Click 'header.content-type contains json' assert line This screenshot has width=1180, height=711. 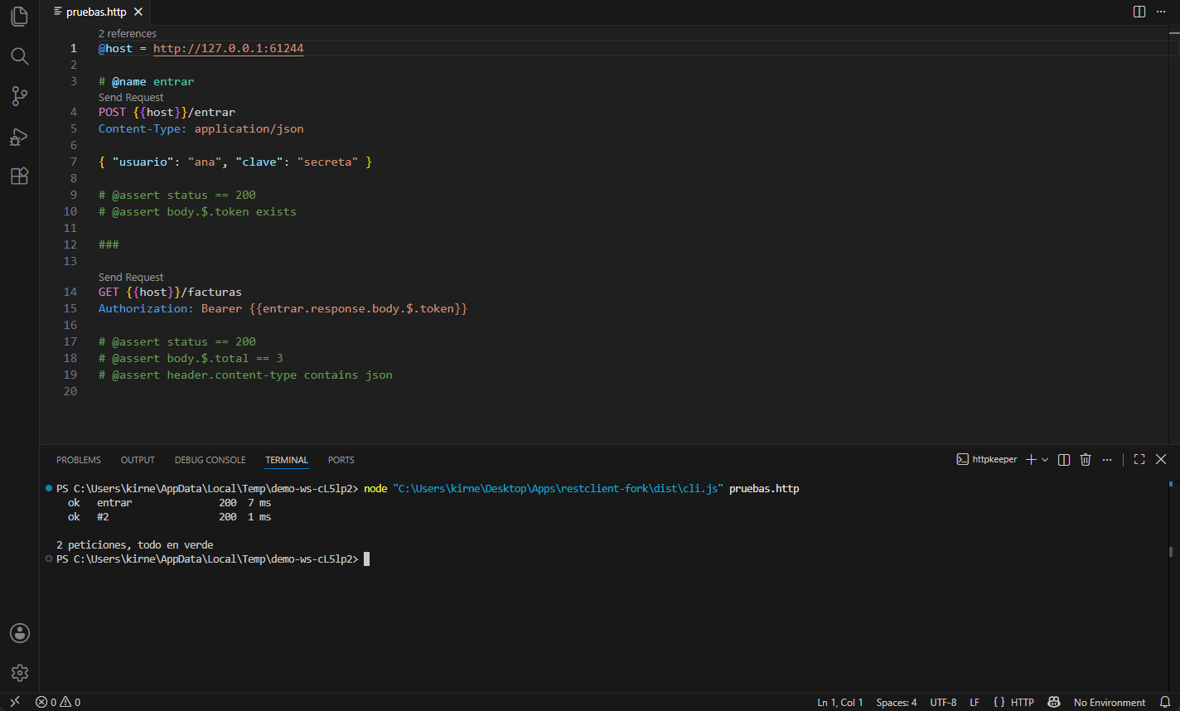245,375
